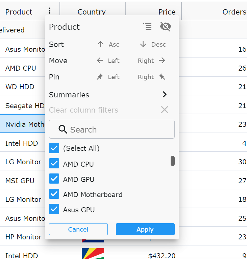
Task: Uncheck the (Select All) checkbox
Action: pos(54,148)
